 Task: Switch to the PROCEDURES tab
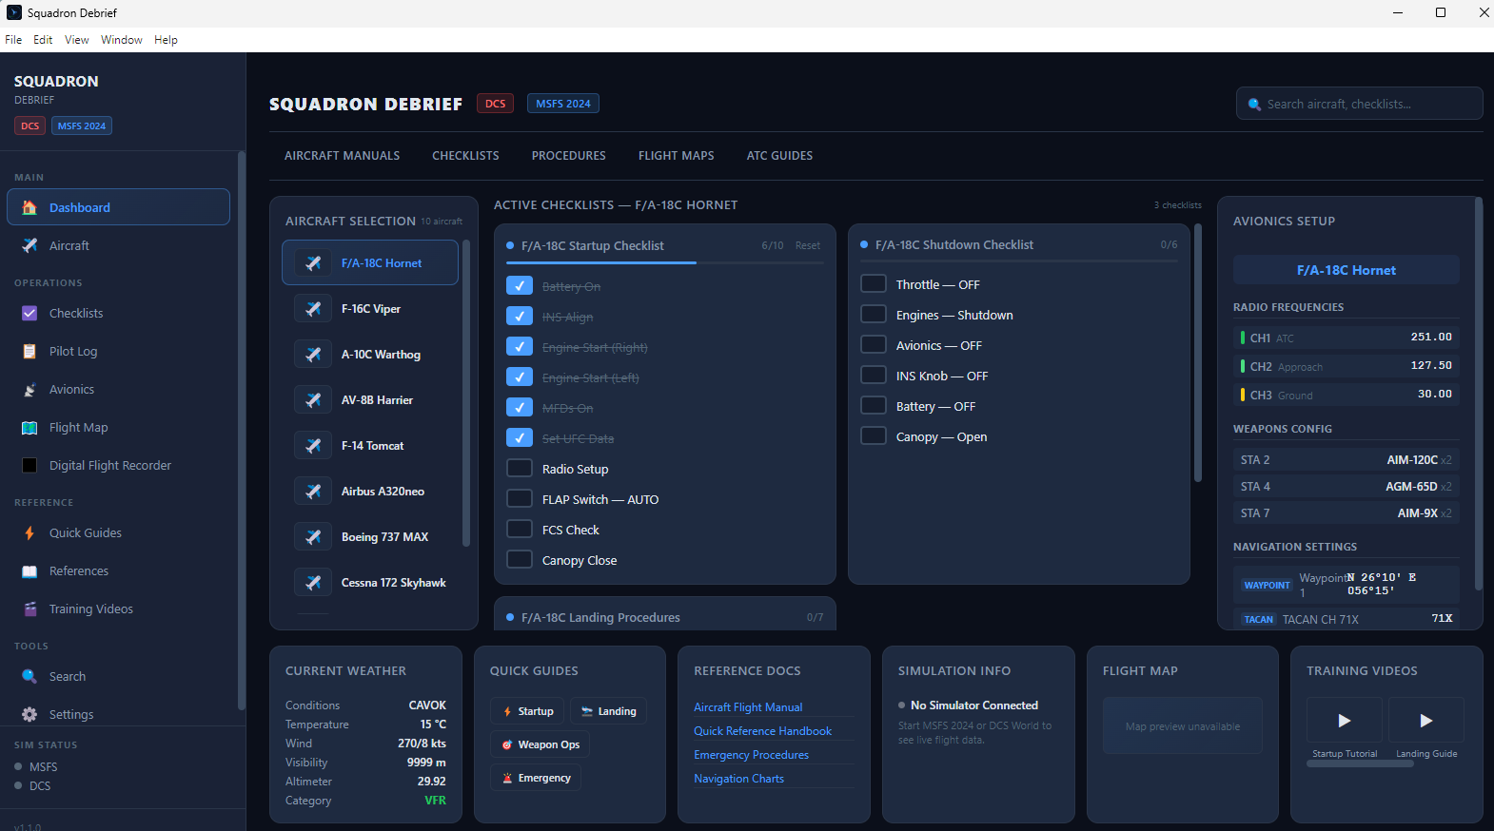tap(569, 156)
